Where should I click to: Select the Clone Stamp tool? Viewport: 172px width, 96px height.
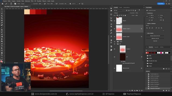click(x=2, y=30)
